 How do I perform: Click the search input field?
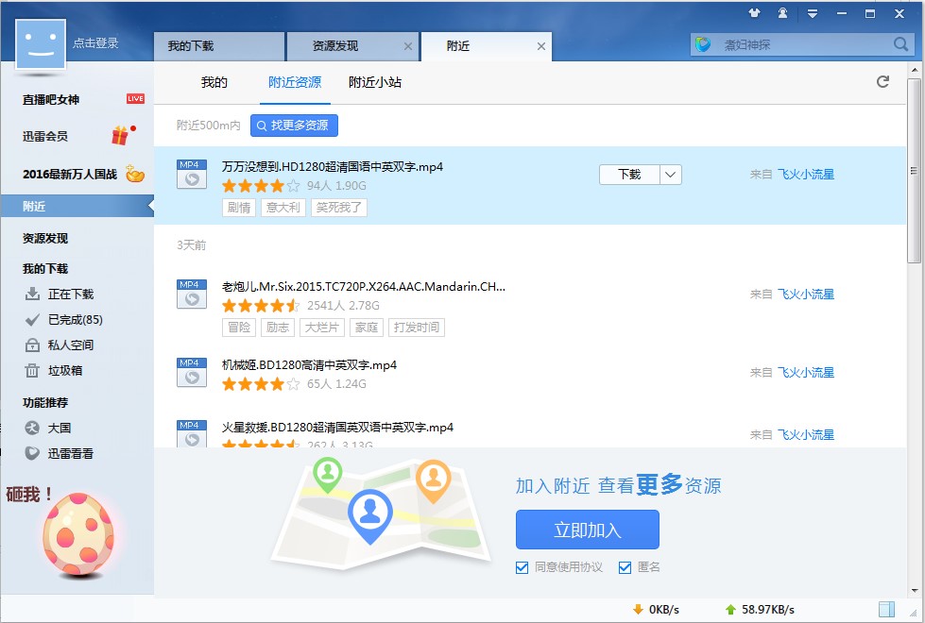(803, 44)
